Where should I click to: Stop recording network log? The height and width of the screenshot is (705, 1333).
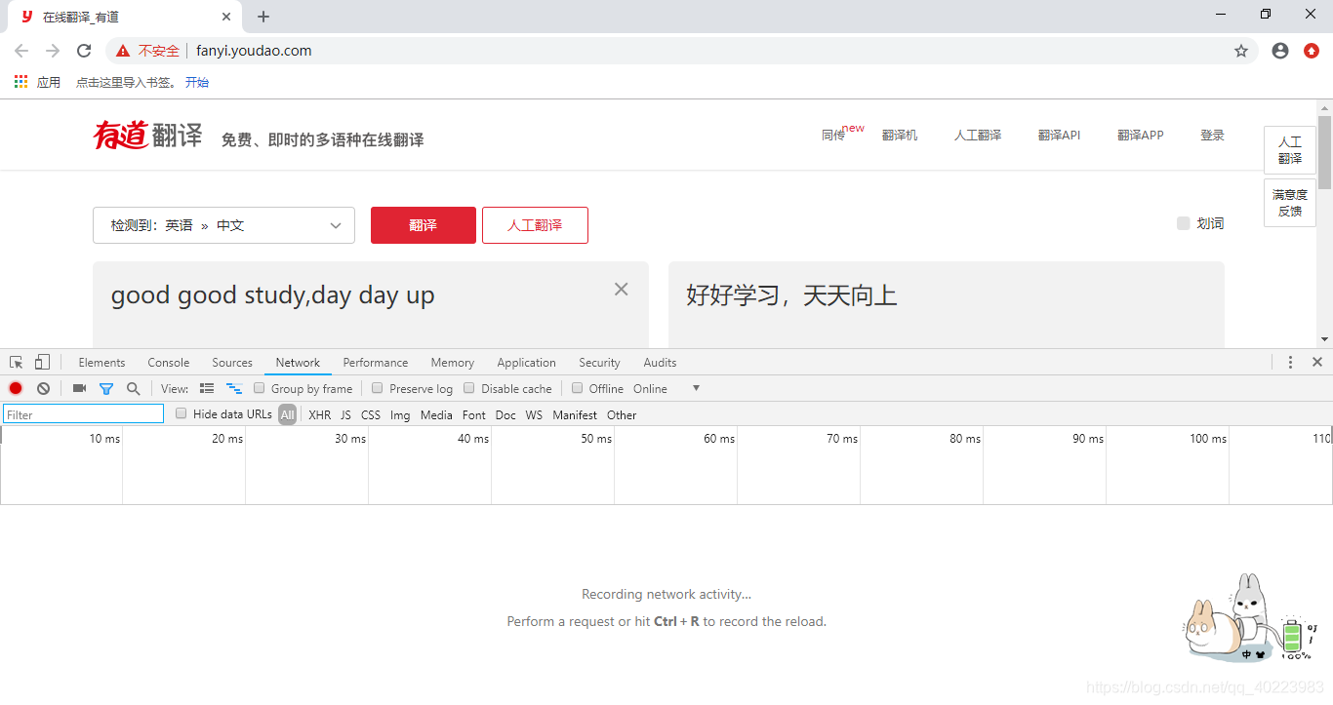pos(16,388)
